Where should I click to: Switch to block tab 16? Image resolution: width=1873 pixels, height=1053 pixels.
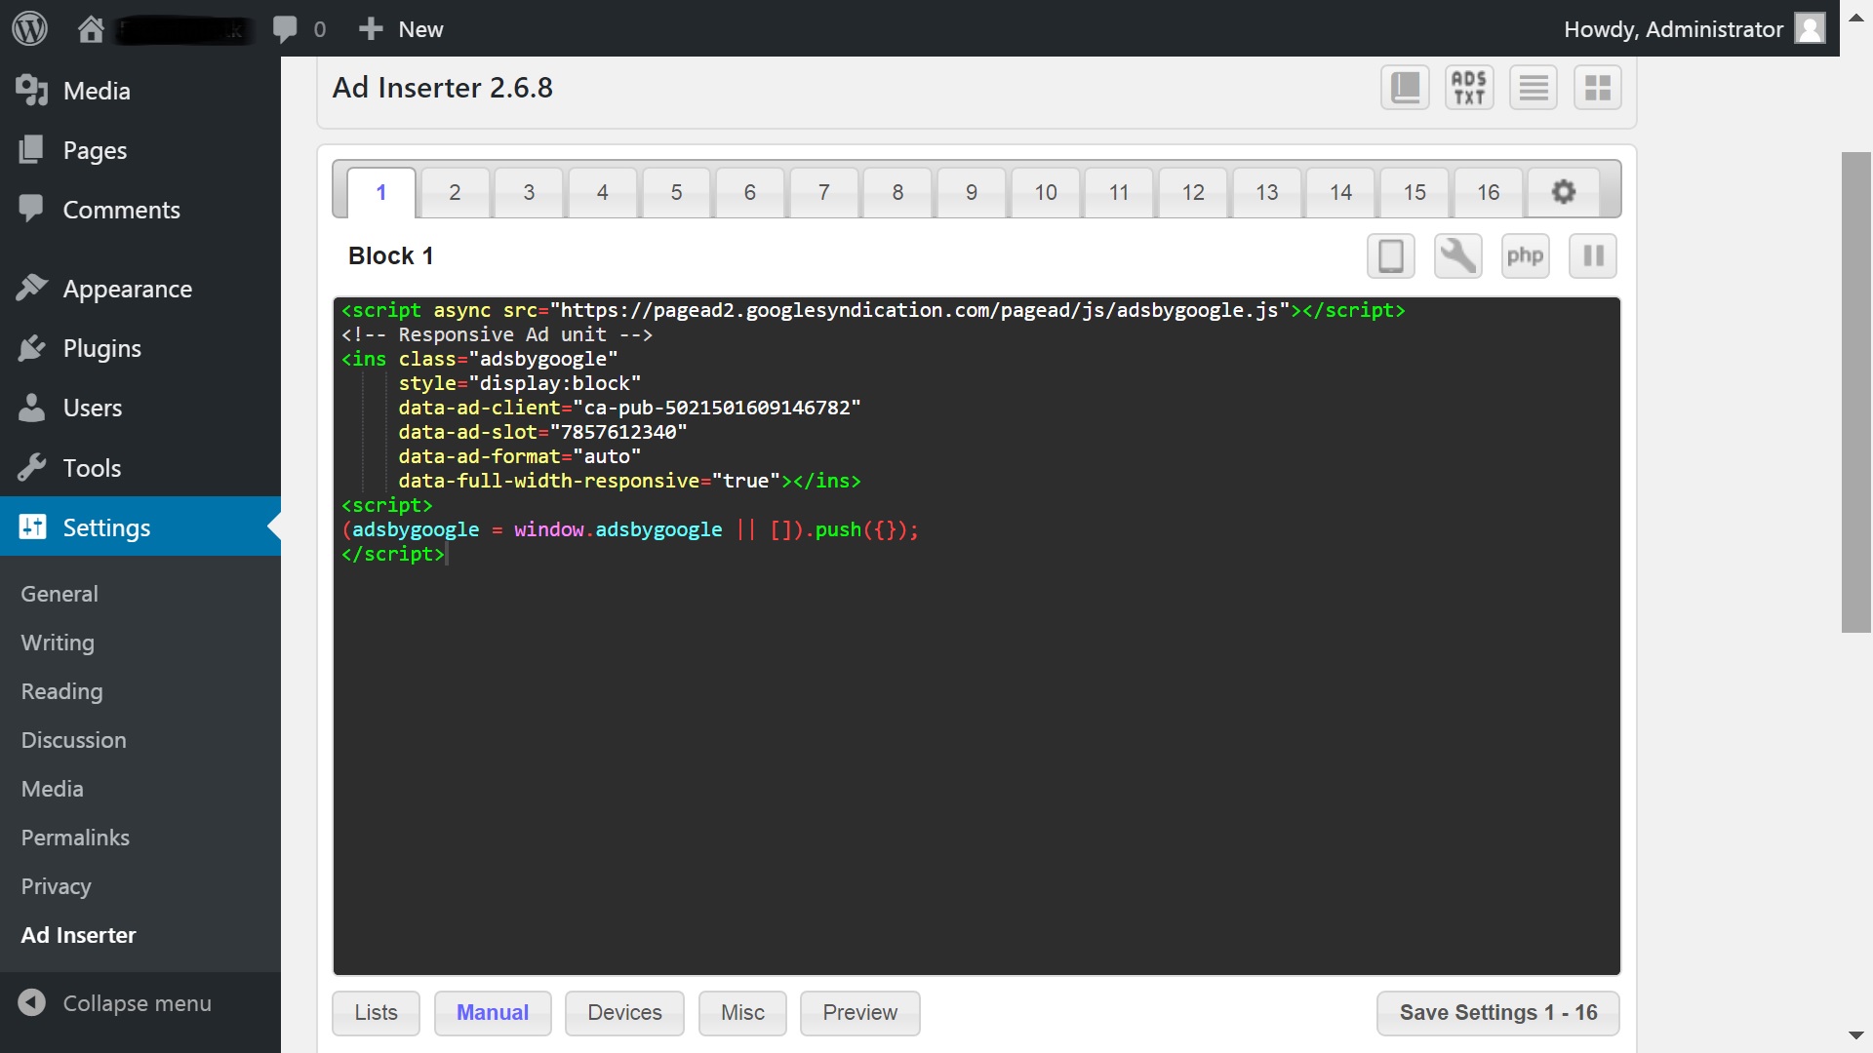[x=1489, y=192]
